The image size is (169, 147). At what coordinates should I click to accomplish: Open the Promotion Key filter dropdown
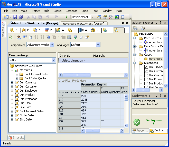coord(105,84)
